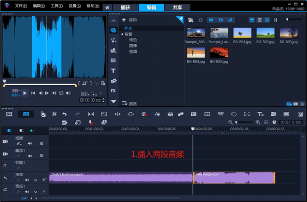Open the 工具(T) menu
This screenshot has width=307, height=202.
pyautogui.click(x=57, y=6)
